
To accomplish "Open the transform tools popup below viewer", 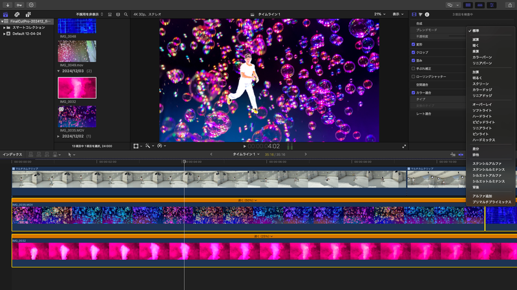I will tap(138, 146).
